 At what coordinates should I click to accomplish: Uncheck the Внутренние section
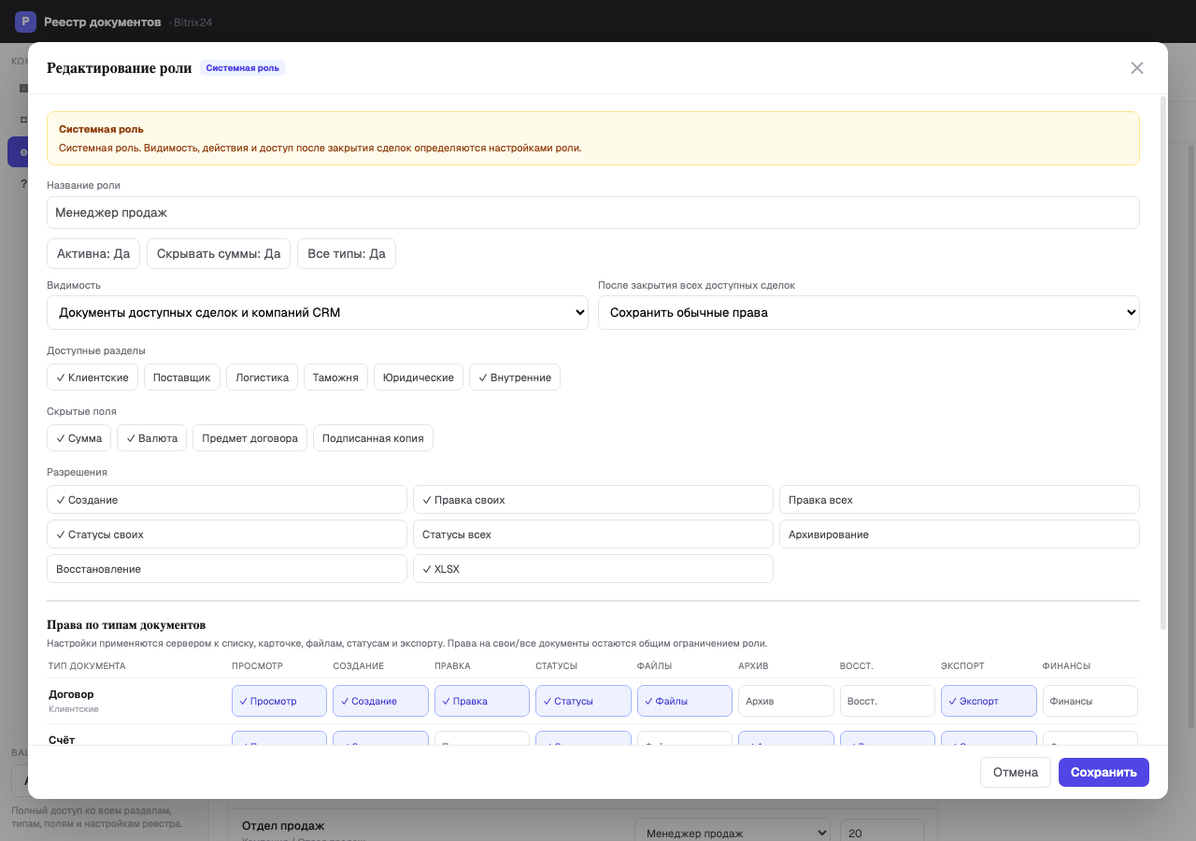coord(515,378)
